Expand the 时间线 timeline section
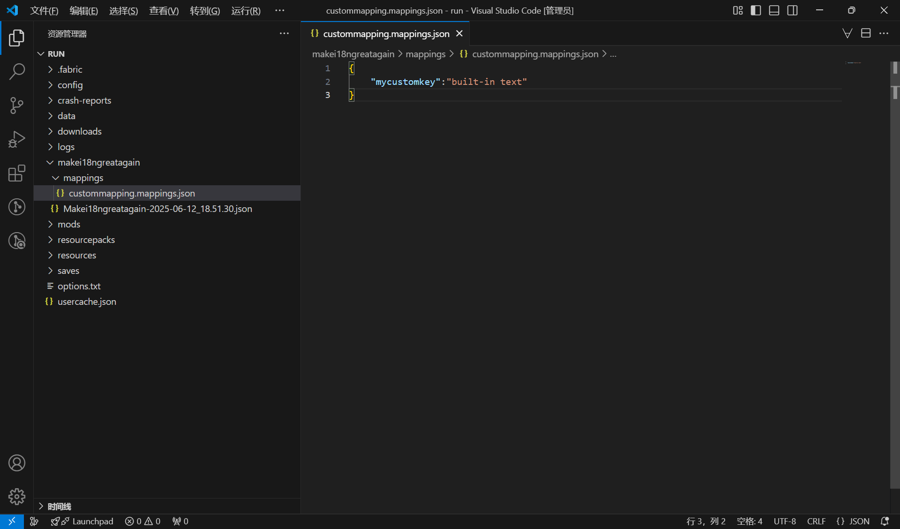This screenshot has height=529, width=900. (167, 506)
